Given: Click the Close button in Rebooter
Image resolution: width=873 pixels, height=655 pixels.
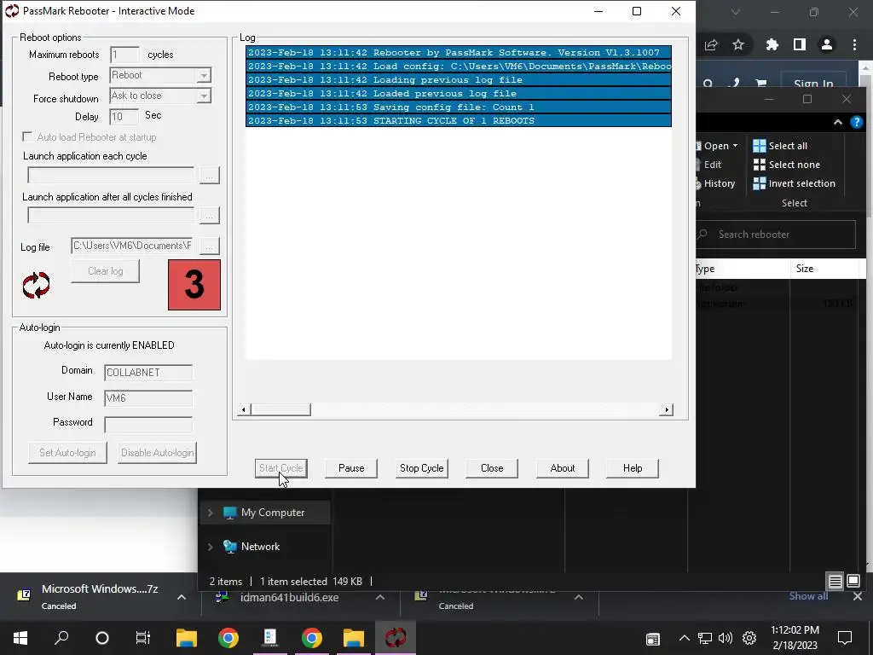Looking at the screenshot, I should (492, 468).
